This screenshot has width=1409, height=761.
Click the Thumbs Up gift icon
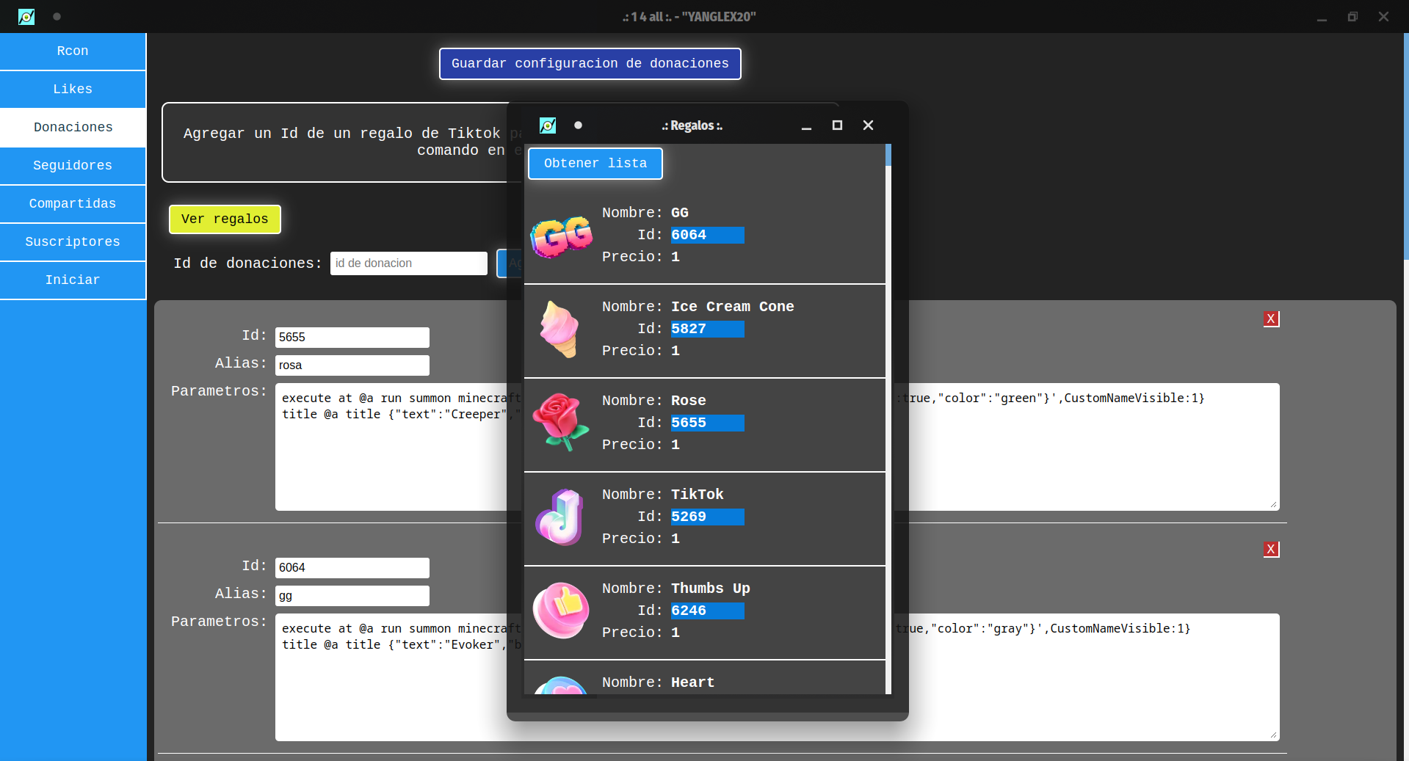click(x=560, y=611)
